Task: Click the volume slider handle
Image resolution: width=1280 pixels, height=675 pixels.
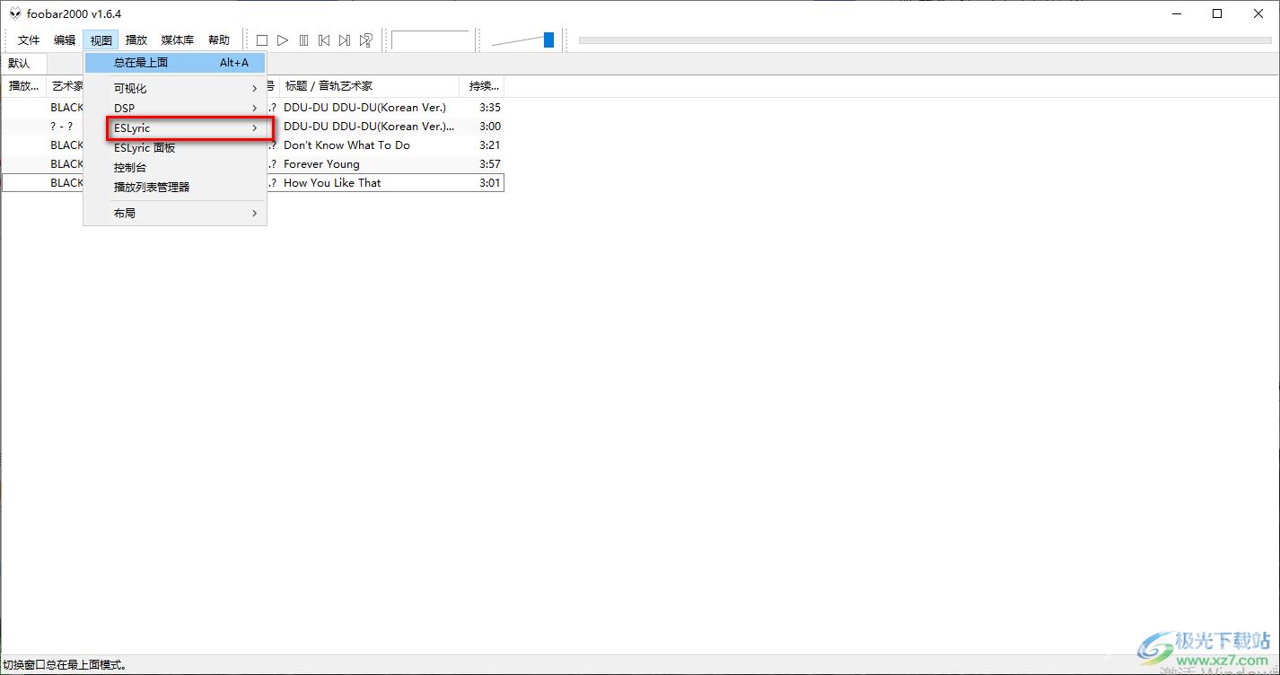Action: 548,40
